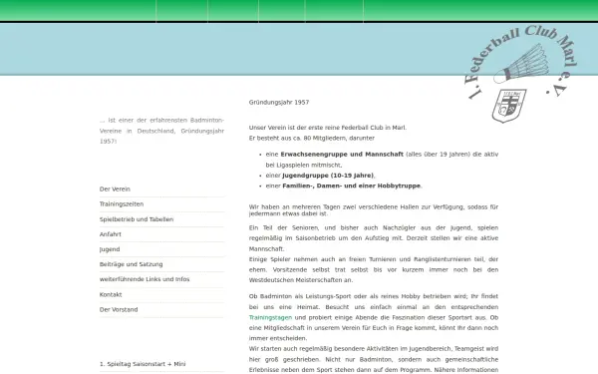Viewport: 598px width, 374px height.
Task: Click the bold Erwachsenengruppe und Mannschaft text
Action: click(x=342, y=155)
